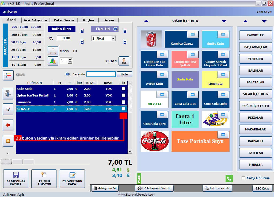The image size is (274, 197).
Task: Click the Barkodu input field
Action: pos(101,74)
